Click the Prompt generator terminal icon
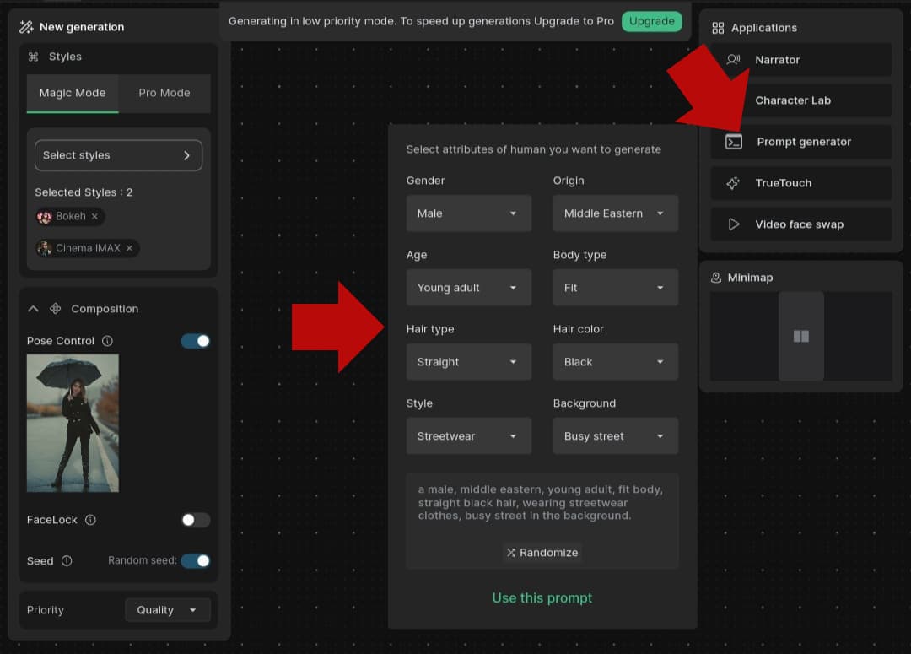Image resolution: width=911 pixels, height=654 pixels. tap(734, 141)
